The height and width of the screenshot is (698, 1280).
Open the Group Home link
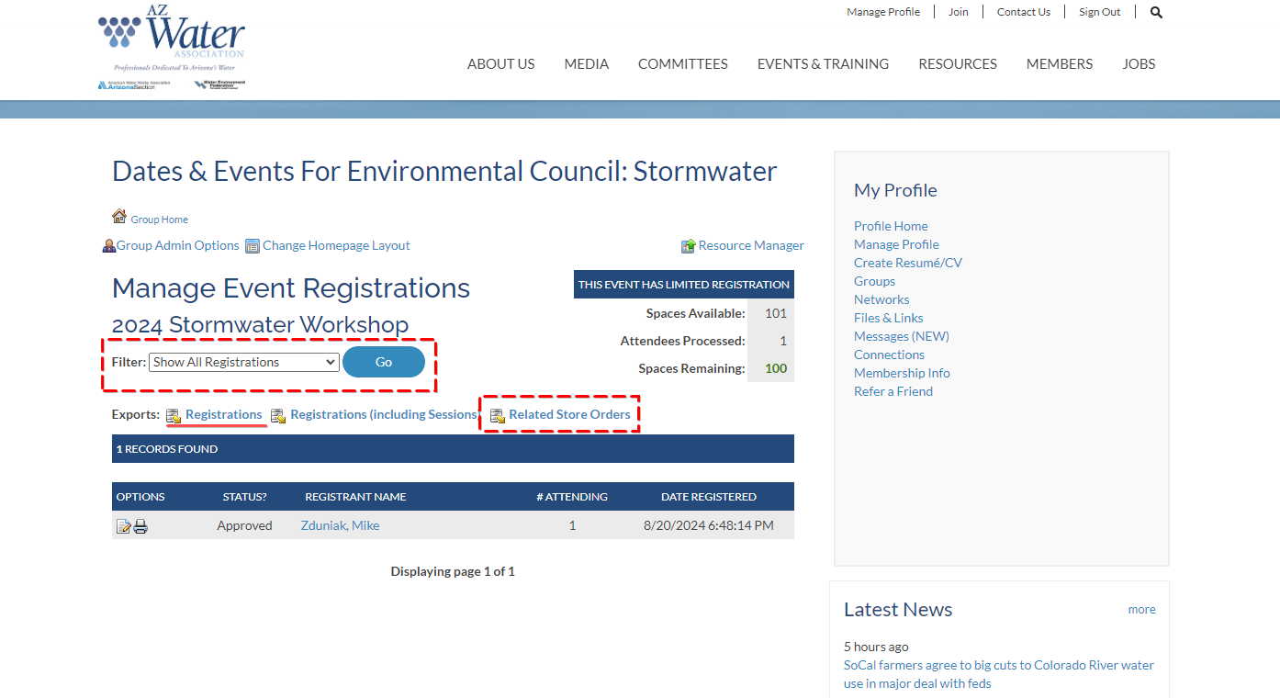click(160, 220)
